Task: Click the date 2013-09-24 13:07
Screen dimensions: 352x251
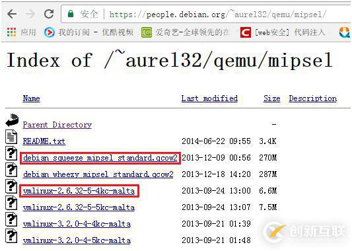Action: click(x=216, y=207)
